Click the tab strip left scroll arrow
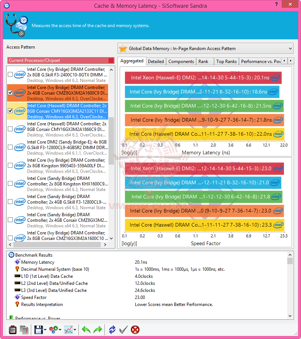Screen dimensions: 301x339 [284, 61]
